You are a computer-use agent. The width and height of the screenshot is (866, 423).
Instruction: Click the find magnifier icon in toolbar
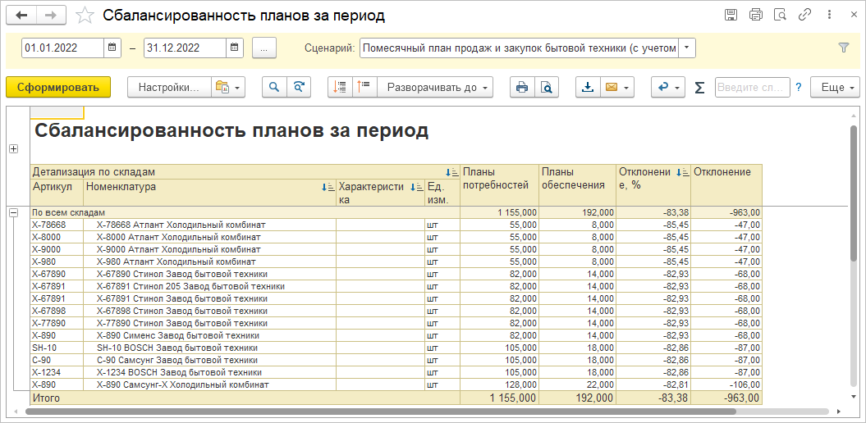tap(274, 87)
